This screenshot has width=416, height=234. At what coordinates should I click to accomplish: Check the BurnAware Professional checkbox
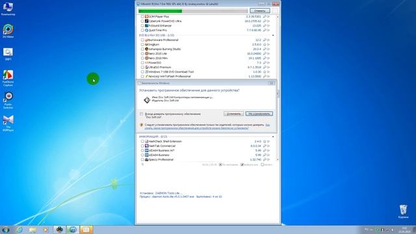coord(142,40)
